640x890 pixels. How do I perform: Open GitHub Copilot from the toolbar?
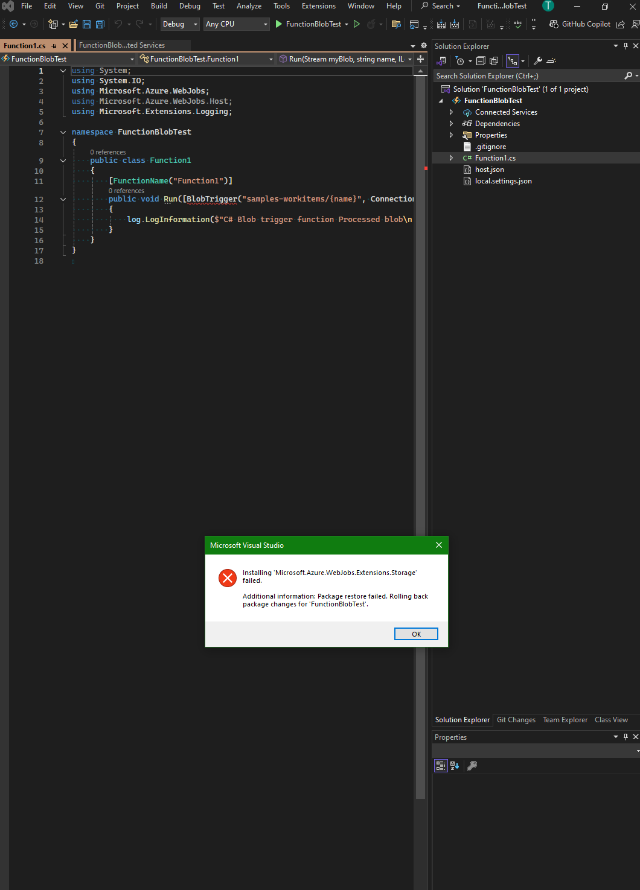tap(580, 24)
